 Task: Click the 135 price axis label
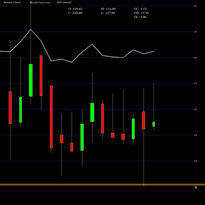[x=196, y=135]
